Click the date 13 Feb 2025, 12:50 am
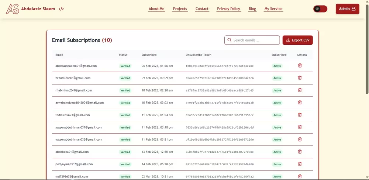 click(x=157, y=152)
